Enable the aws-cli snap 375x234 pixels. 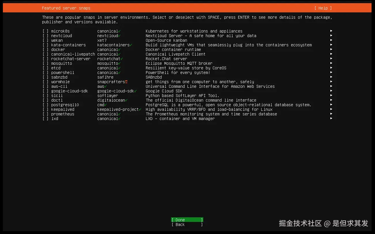pyautogui.click(x=46, y=86)
